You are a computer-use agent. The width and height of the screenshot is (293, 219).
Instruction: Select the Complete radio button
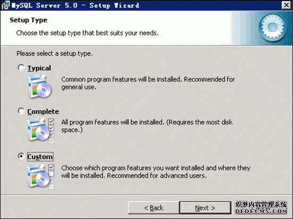[21, 111]
